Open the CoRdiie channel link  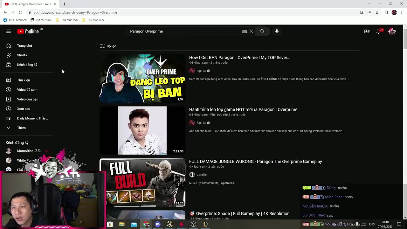point(202,175)
